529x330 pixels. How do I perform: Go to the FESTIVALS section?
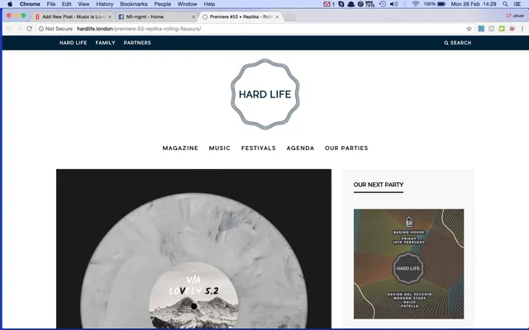point(259,148)
